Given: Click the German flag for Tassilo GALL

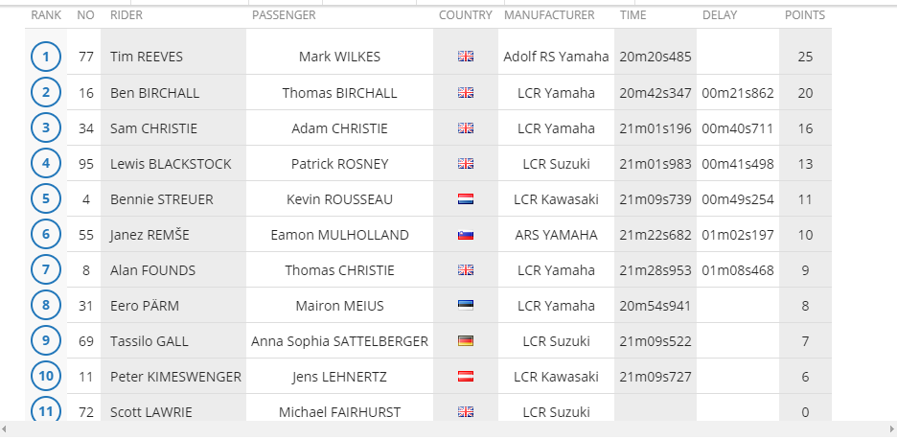Looking at the screenshot, I should coord(466,341).
